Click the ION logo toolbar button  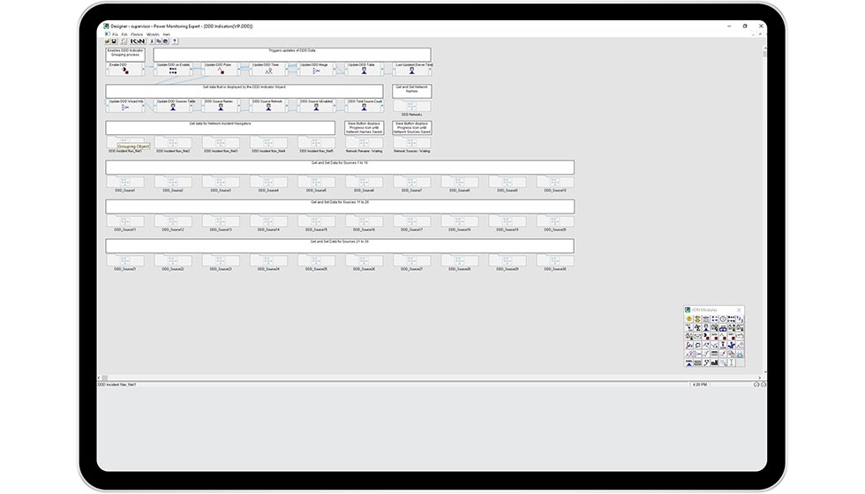(x=138, y=41)
